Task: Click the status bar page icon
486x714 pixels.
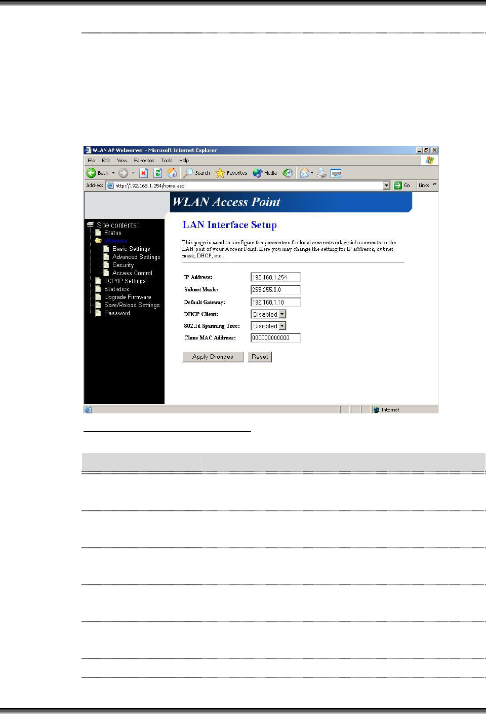Action: point(88,409)
